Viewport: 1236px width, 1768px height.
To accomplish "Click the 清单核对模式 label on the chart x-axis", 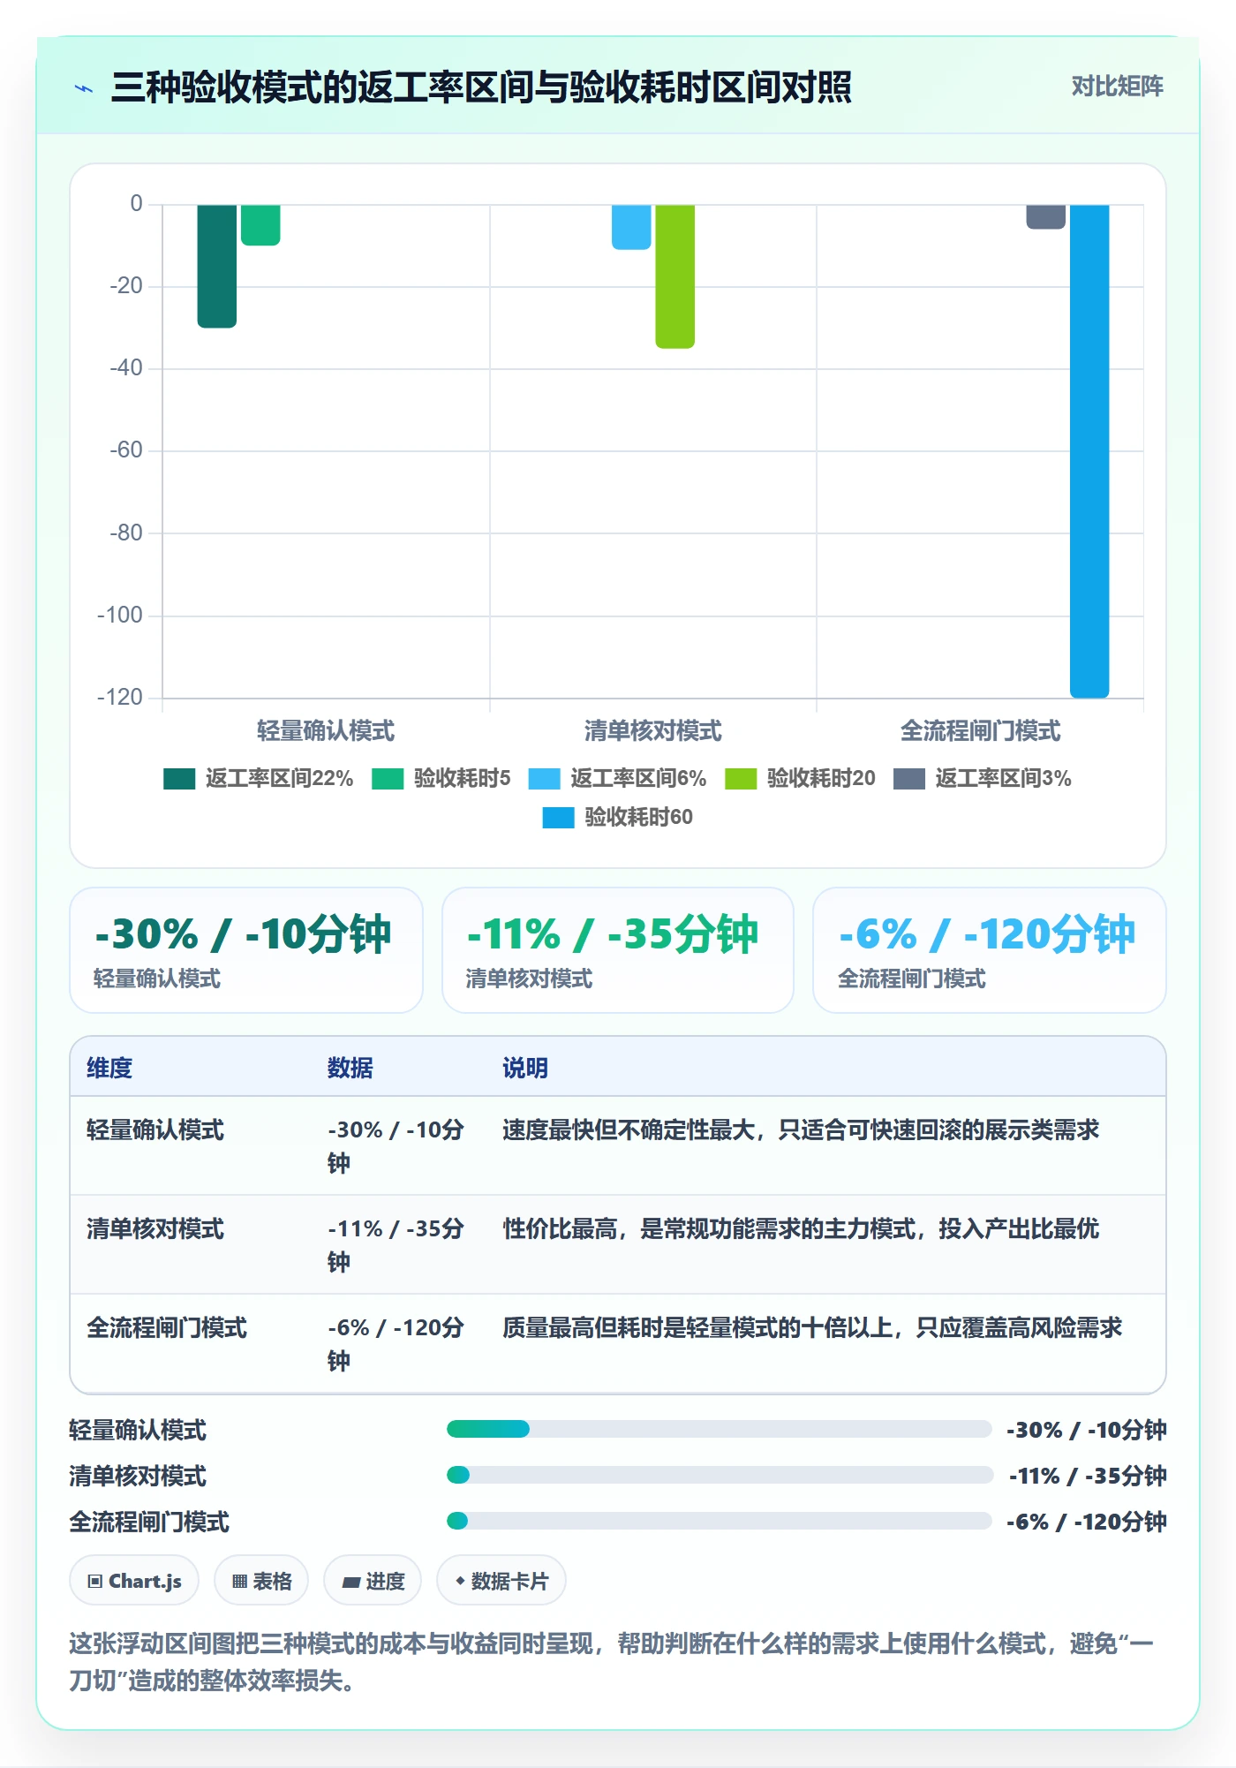I will 653,730.
